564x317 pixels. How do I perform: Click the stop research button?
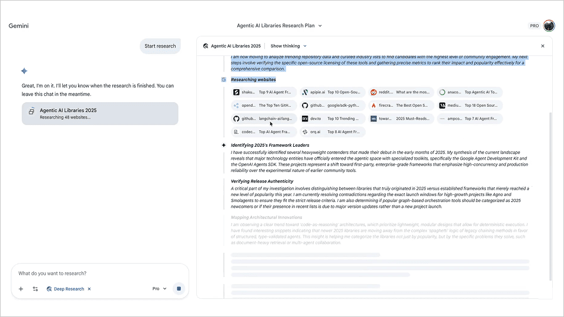pyautogui.click(x=179, y=289)
